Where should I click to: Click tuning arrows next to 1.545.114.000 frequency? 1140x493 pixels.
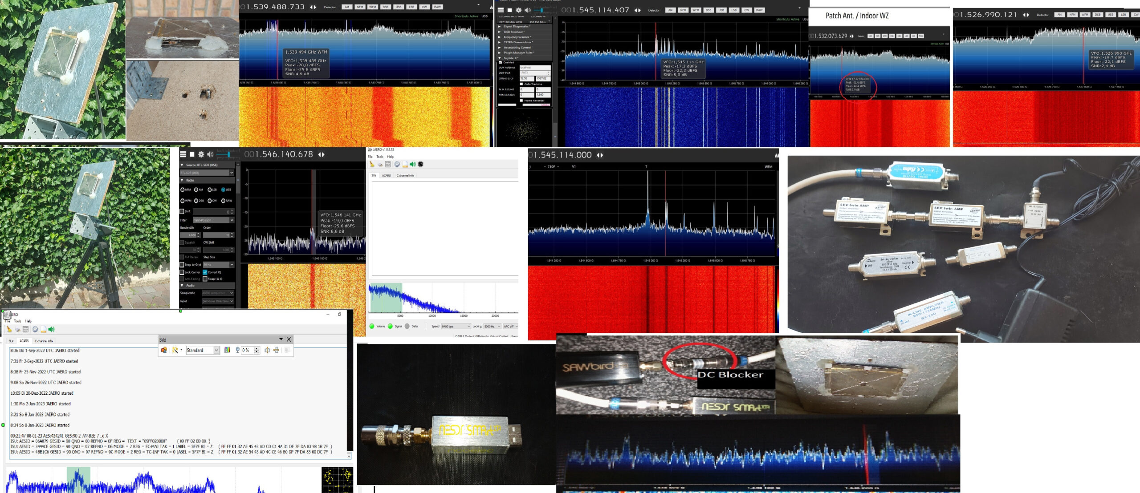600,155
